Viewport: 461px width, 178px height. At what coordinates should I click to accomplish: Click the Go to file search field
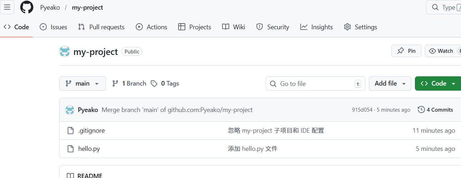coord(315,83)
